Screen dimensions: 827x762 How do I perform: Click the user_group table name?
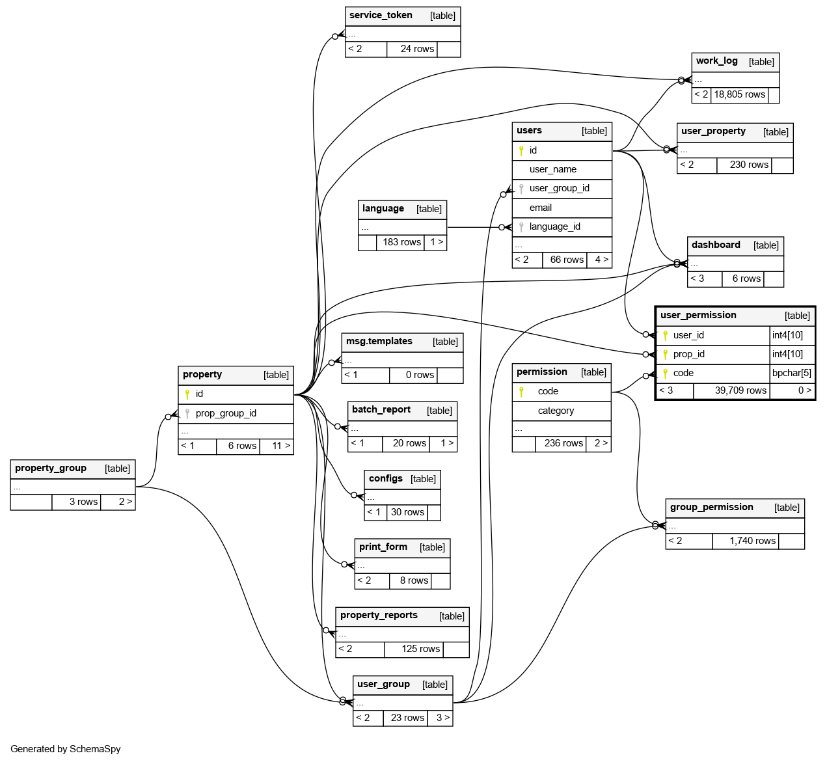(383, 685)
